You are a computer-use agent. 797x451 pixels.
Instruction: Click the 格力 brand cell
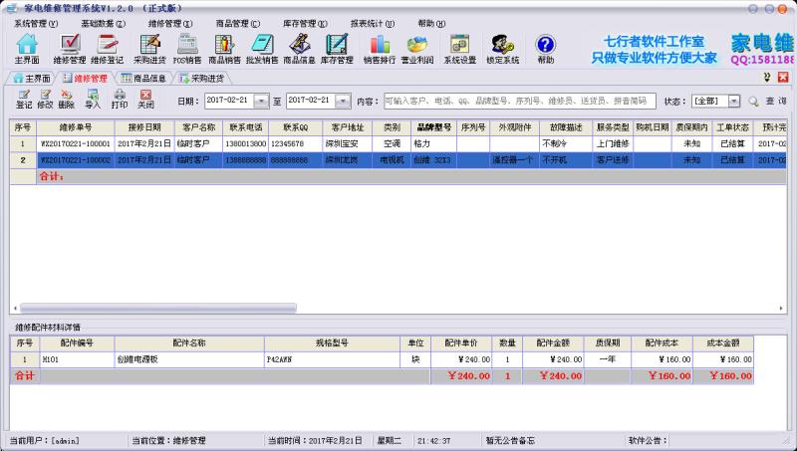(433, 143)
